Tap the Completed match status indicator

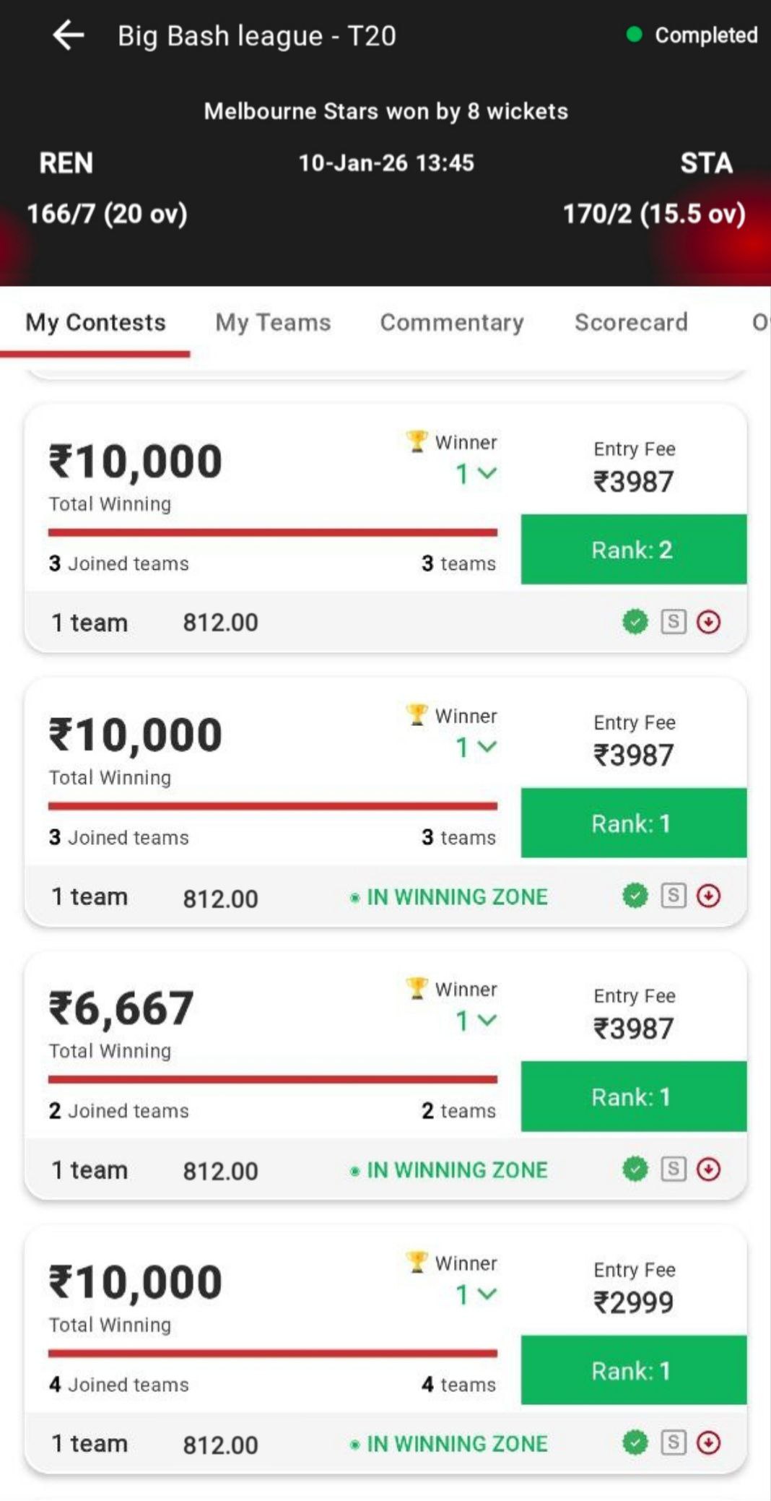pyautogui.click(x=693, y=35)
